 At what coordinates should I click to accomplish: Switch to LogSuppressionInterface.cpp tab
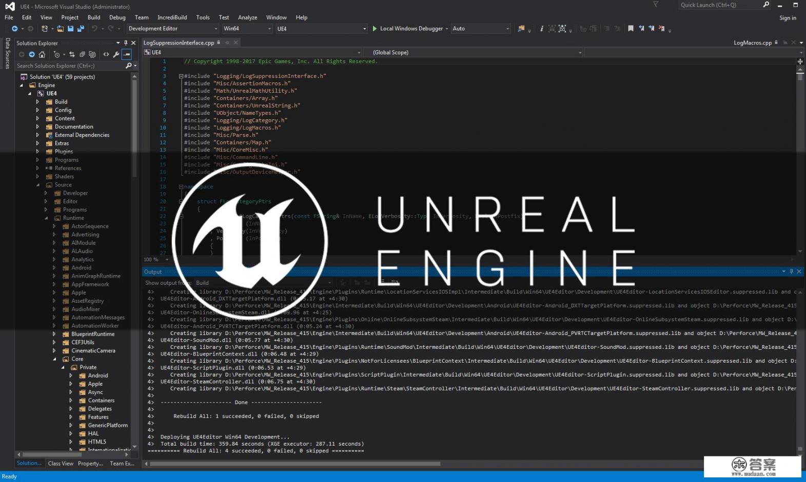179,43
